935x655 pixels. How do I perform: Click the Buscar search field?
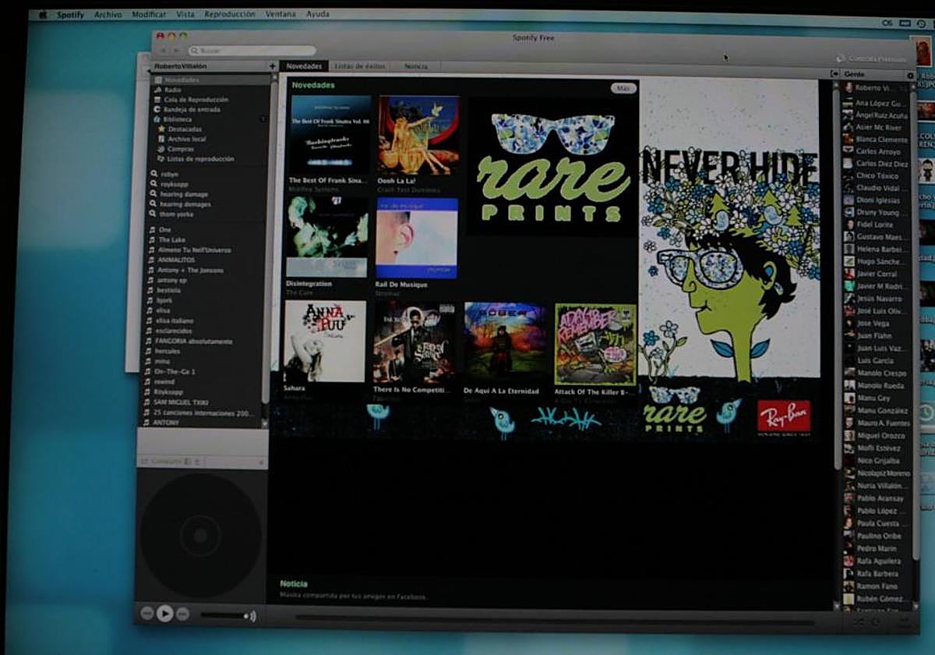[x=253, y=51]
